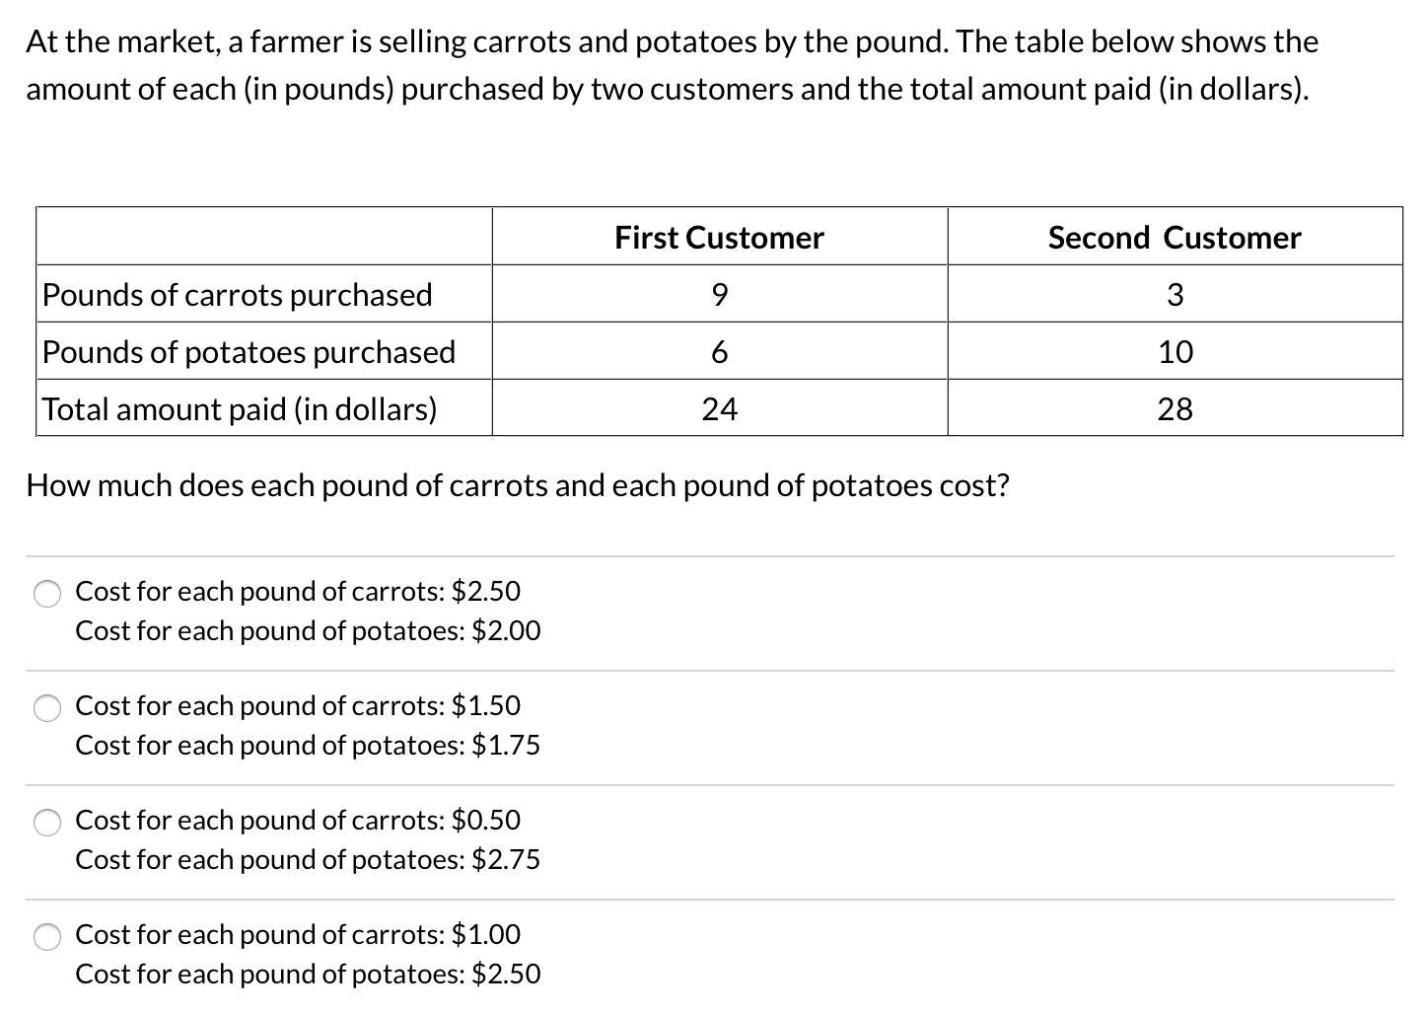Click the answer line 'potatoes: $1.75'
Screen dimensions: 1424x1014
(x=308, y=746)
